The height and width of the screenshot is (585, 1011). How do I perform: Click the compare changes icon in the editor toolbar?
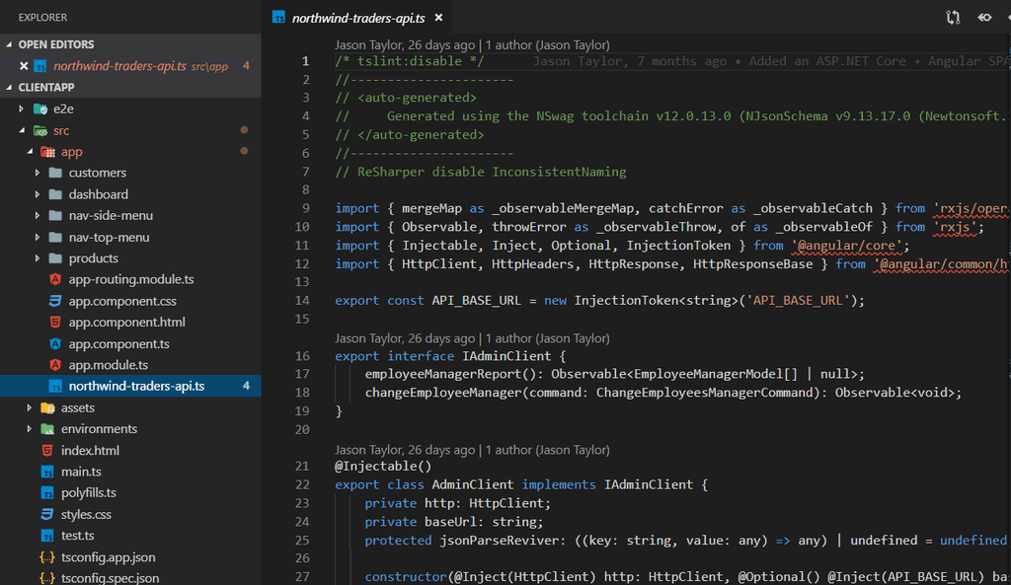951,16
